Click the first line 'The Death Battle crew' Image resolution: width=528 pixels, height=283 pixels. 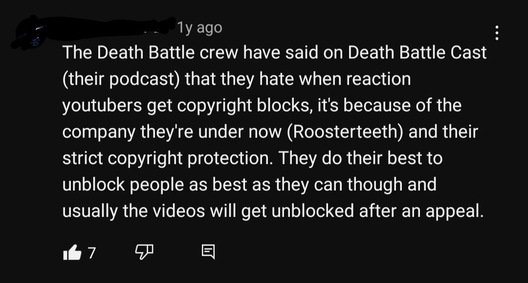pos(274,52)
